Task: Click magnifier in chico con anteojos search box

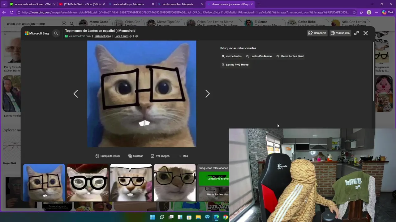Action: pyautogui.click(x=71, y=23)
